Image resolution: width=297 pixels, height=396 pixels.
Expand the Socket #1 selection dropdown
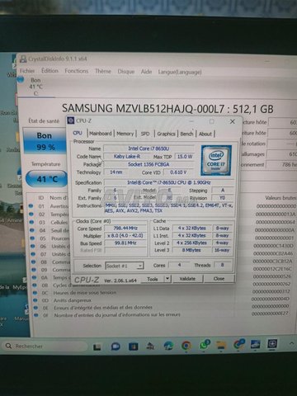[125, 266]
